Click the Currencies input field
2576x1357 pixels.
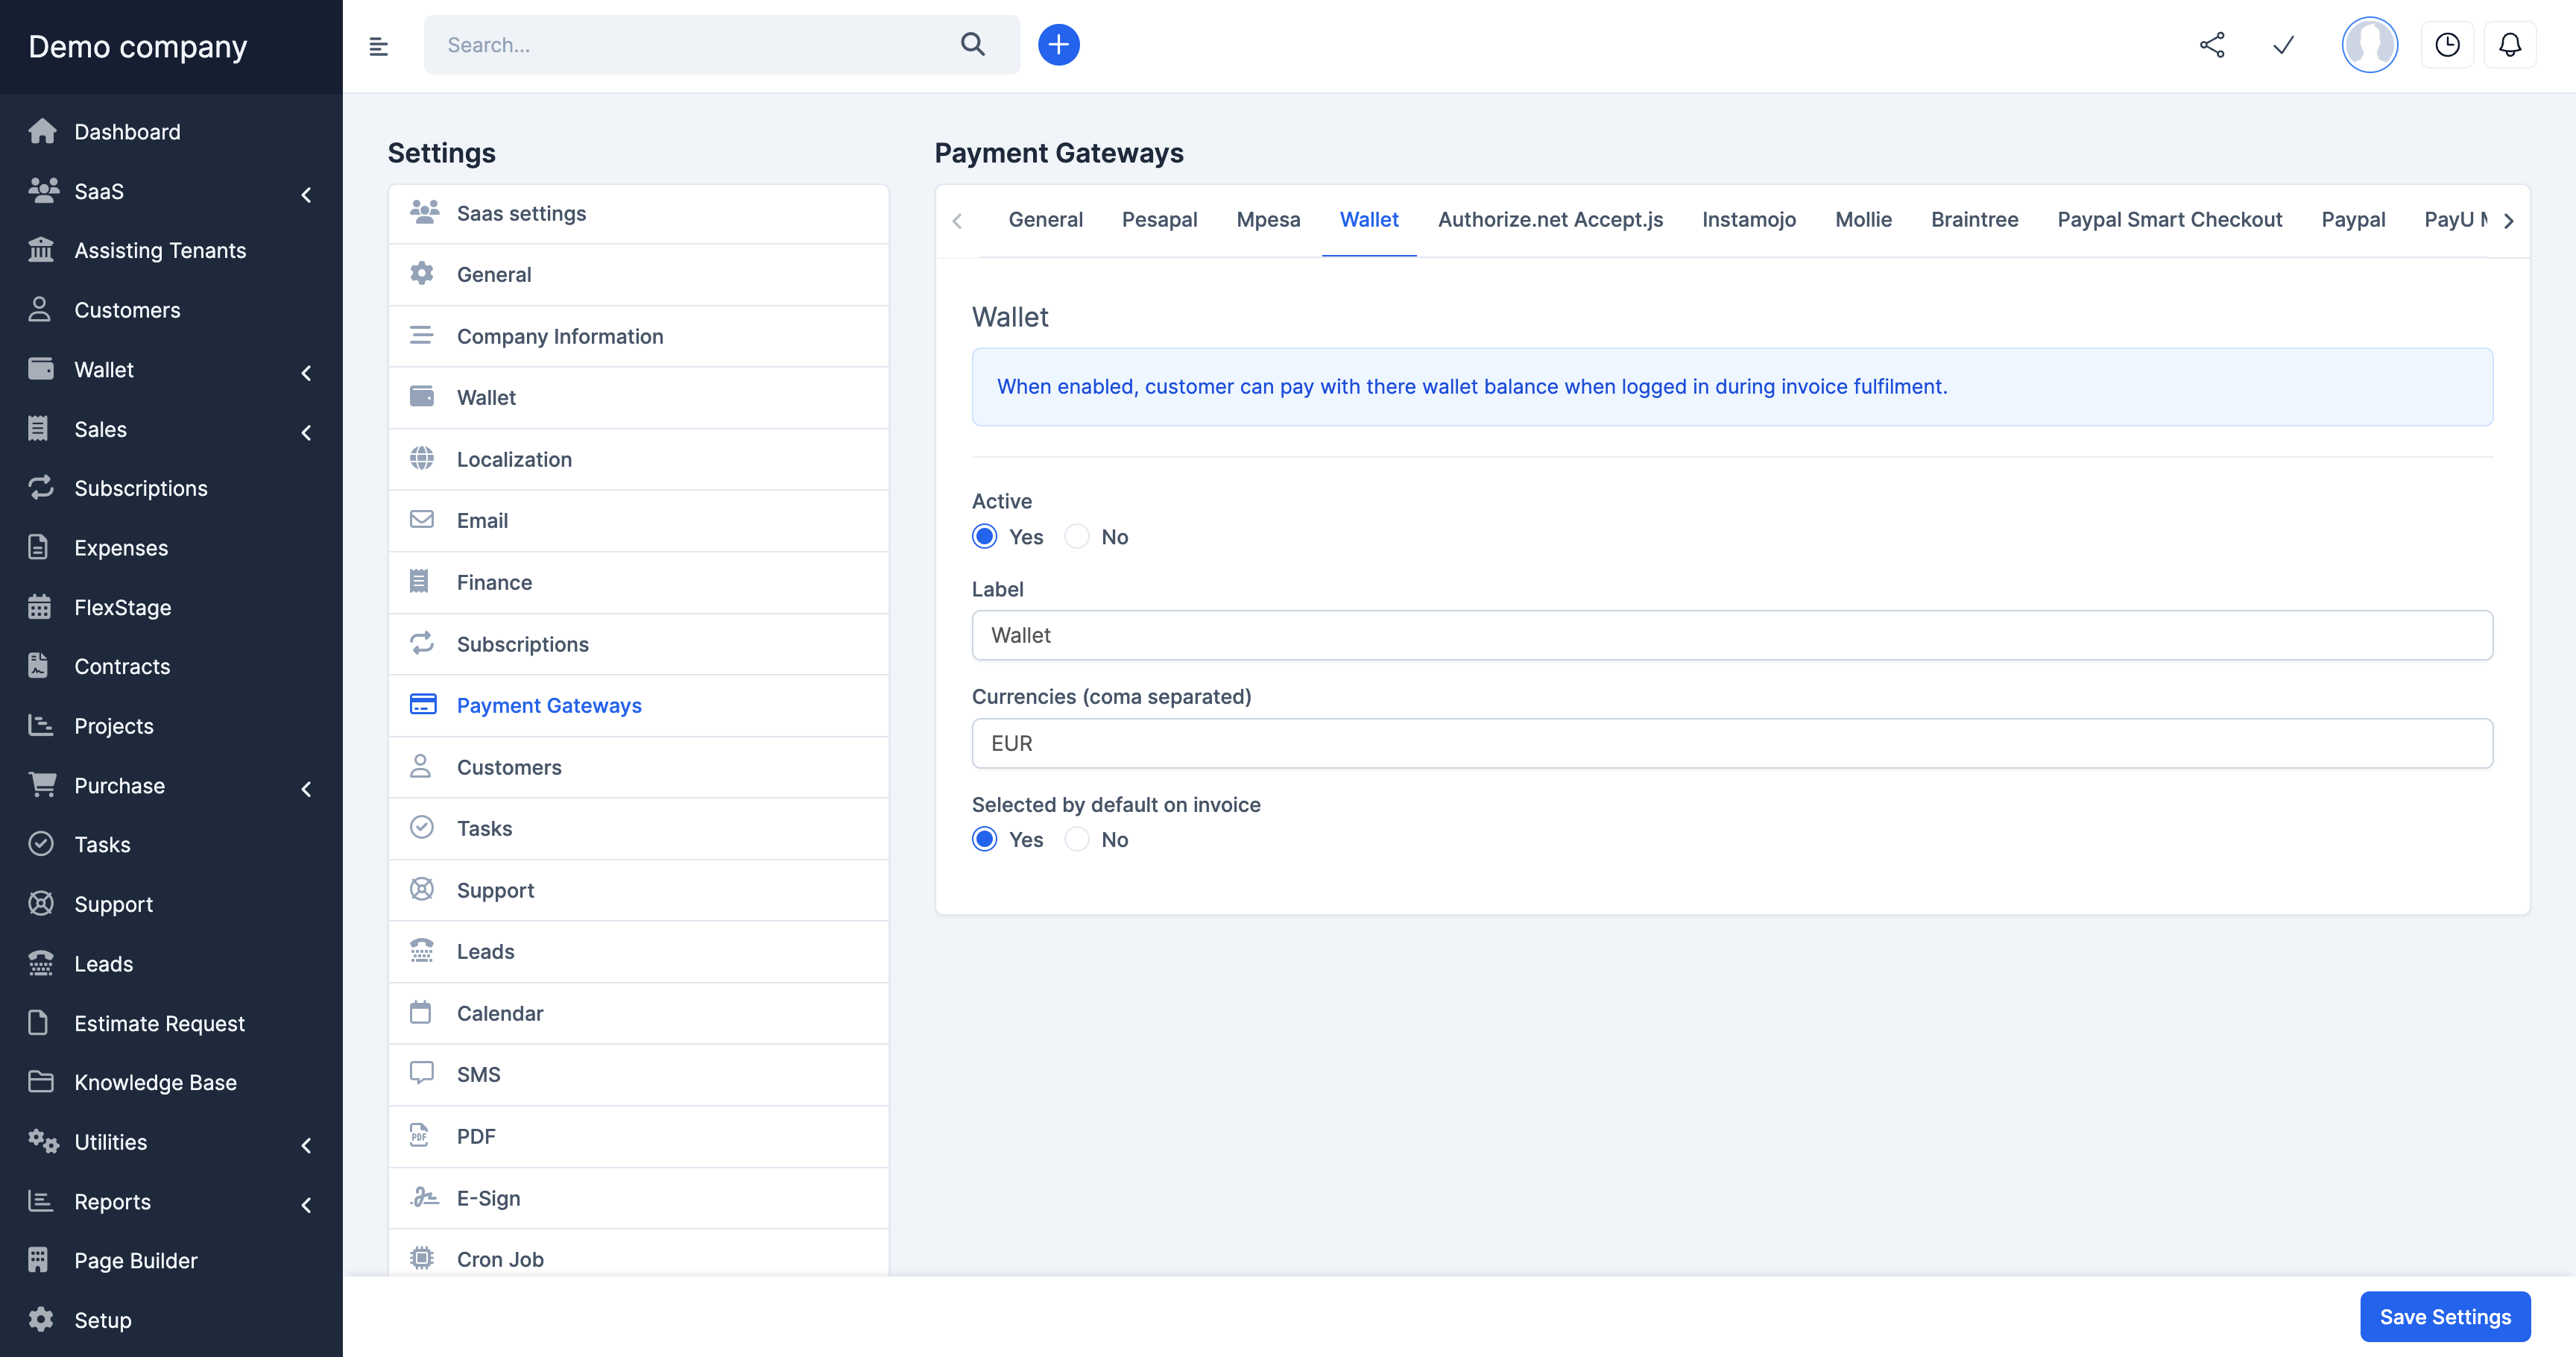[x=1731, y=744]
